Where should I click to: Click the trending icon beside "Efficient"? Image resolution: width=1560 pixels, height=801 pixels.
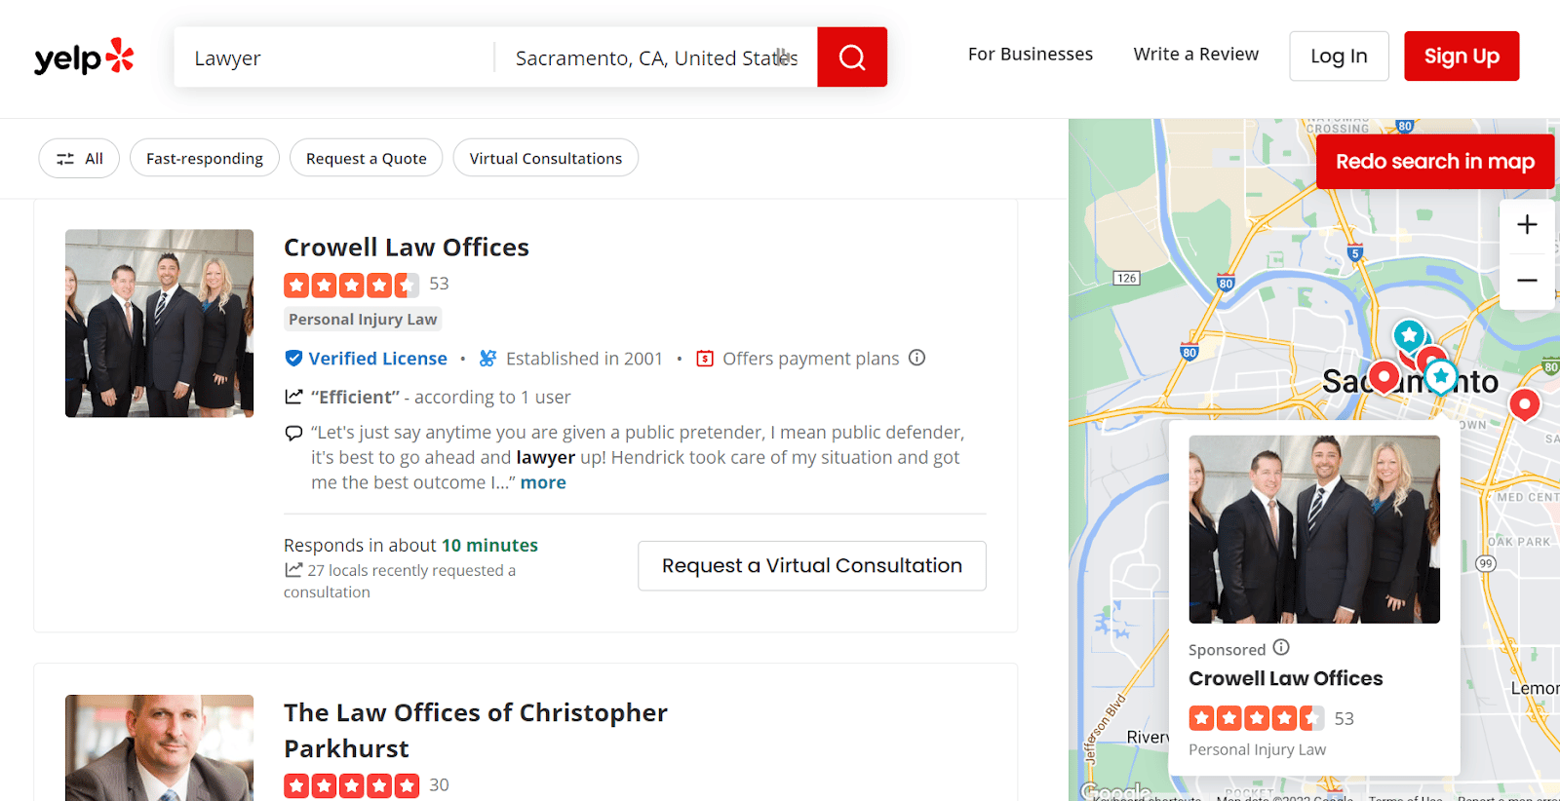click(x=293, y=397)
